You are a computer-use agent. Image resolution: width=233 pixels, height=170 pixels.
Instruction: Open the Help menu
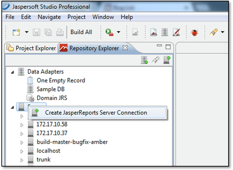(x=127, y=17)
